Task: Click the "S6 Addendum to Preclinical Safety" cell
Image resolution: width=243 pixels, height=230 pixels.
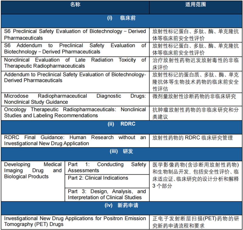Action: pos(75,49)
